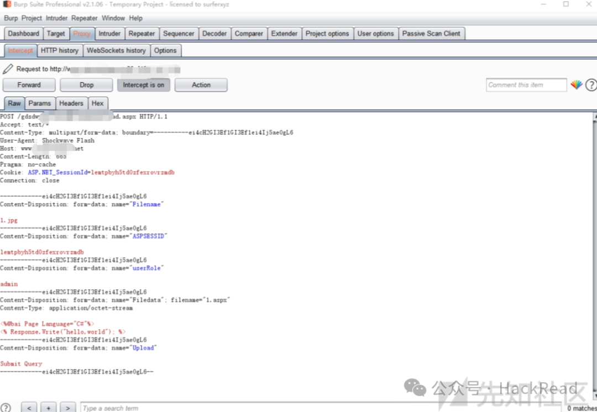Click the admin userRole value

click(9, 284)
